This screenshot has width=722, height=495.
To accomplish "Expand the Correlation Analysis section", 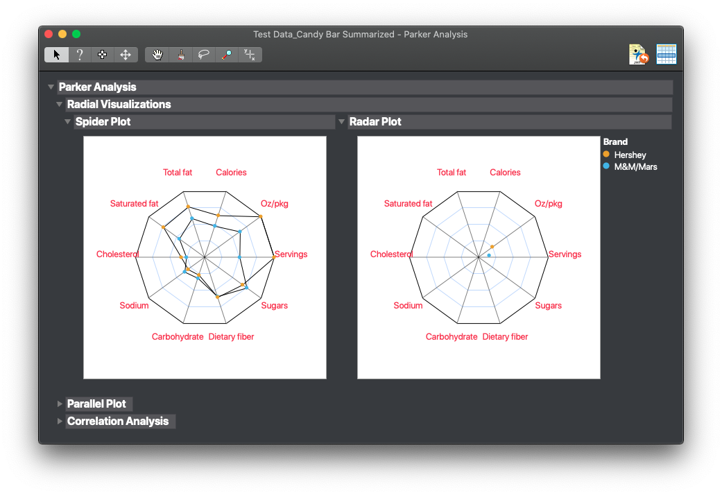I will [x=60, y=422].
